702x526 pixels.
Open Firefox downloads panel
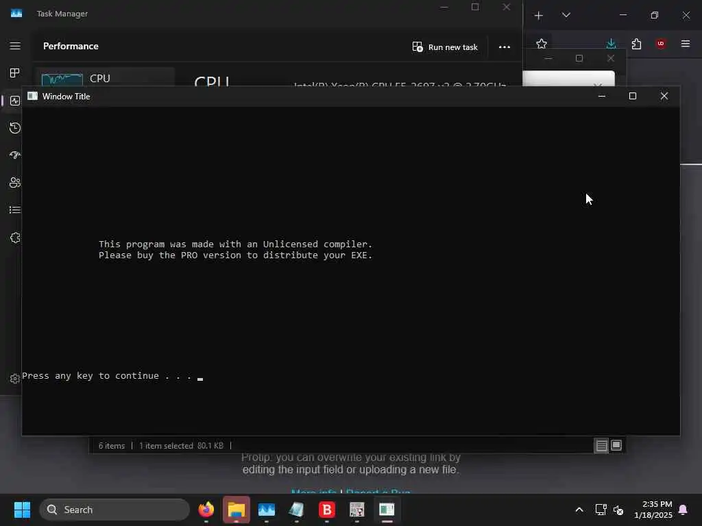(611, 44)
